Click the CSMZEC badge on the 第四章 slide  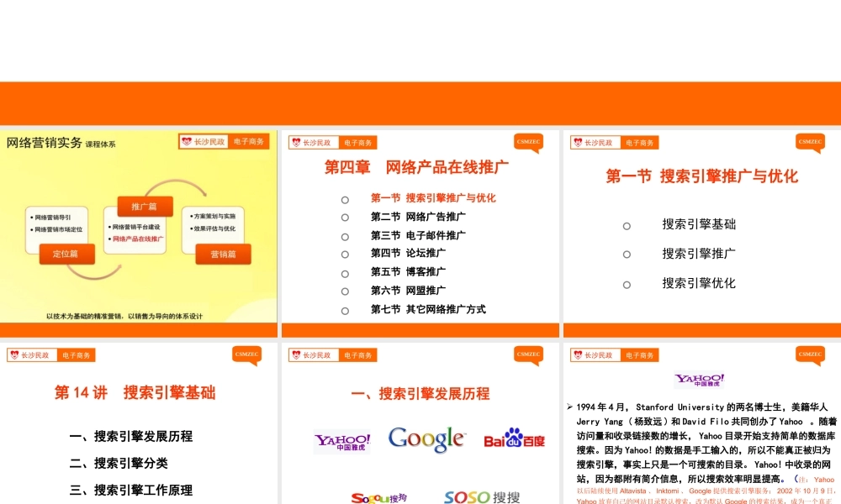(528, 143)
